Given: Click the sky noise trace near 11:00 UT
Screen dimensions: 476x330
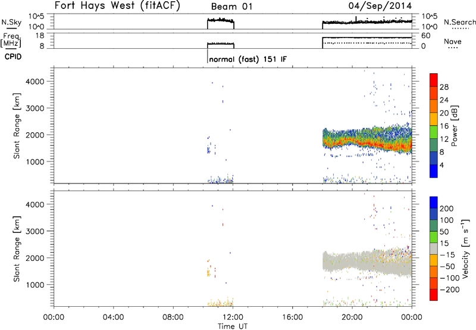Looking at the screenshot, I should click(x=221, y=20).
